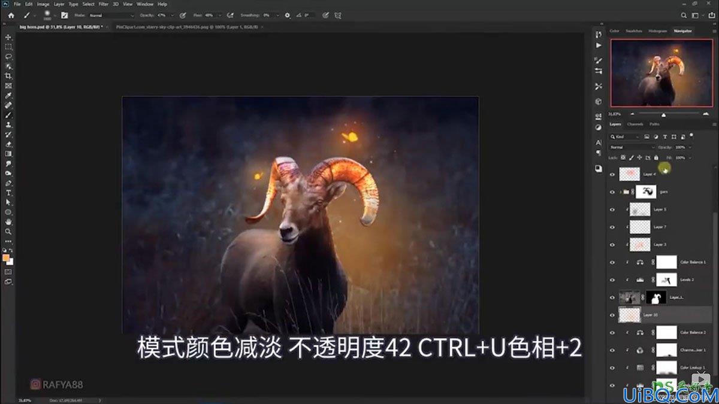Open the Image menu

(x=43, y=4)
